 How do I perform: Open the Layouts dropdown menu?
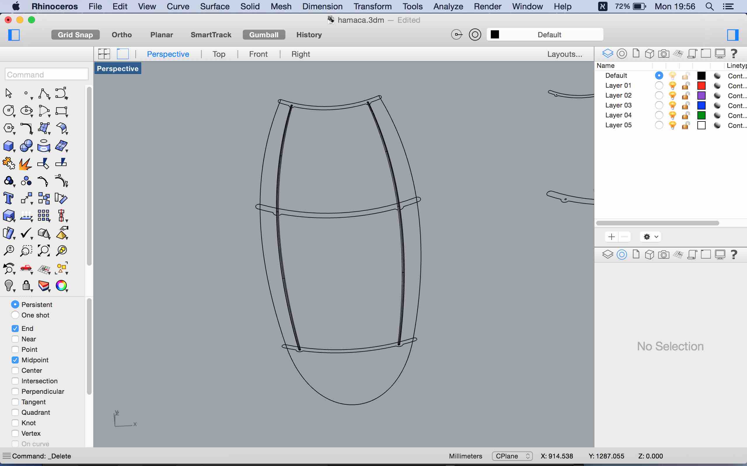pos(564,54)
